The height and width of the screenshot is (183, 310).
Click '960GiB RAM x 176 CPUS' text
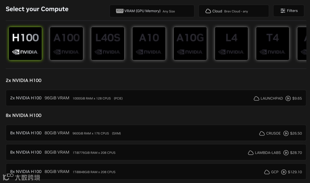[x=90, y=134]
